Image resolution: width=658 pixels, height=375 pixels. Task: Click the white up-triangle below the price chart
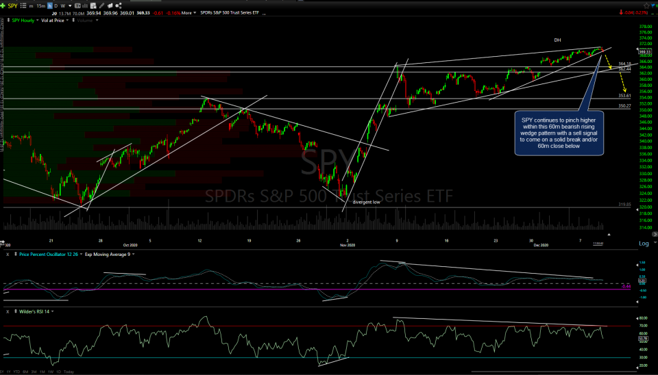click(609, 234)
